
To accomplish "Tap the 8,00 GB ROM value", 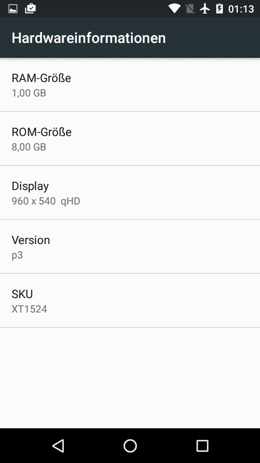I will click(29, 147).
